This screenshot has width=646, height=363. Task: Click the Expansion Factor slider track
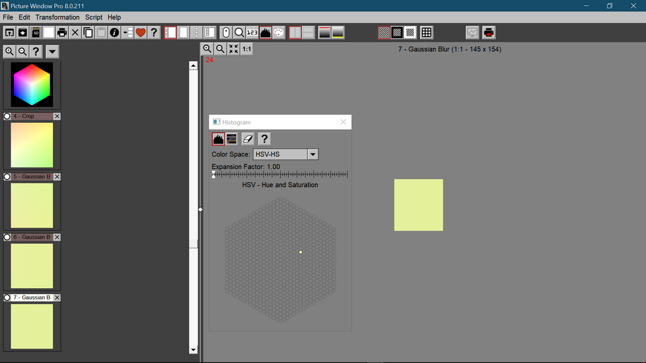coord(280,175)
